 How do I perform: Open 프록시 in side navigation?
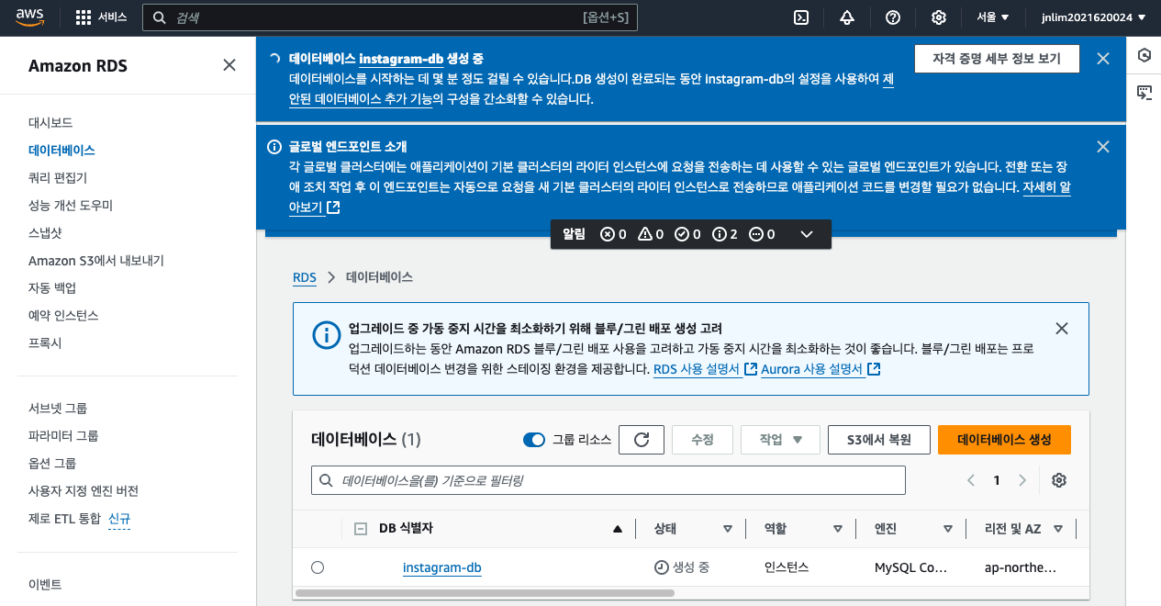click(45, 342)
